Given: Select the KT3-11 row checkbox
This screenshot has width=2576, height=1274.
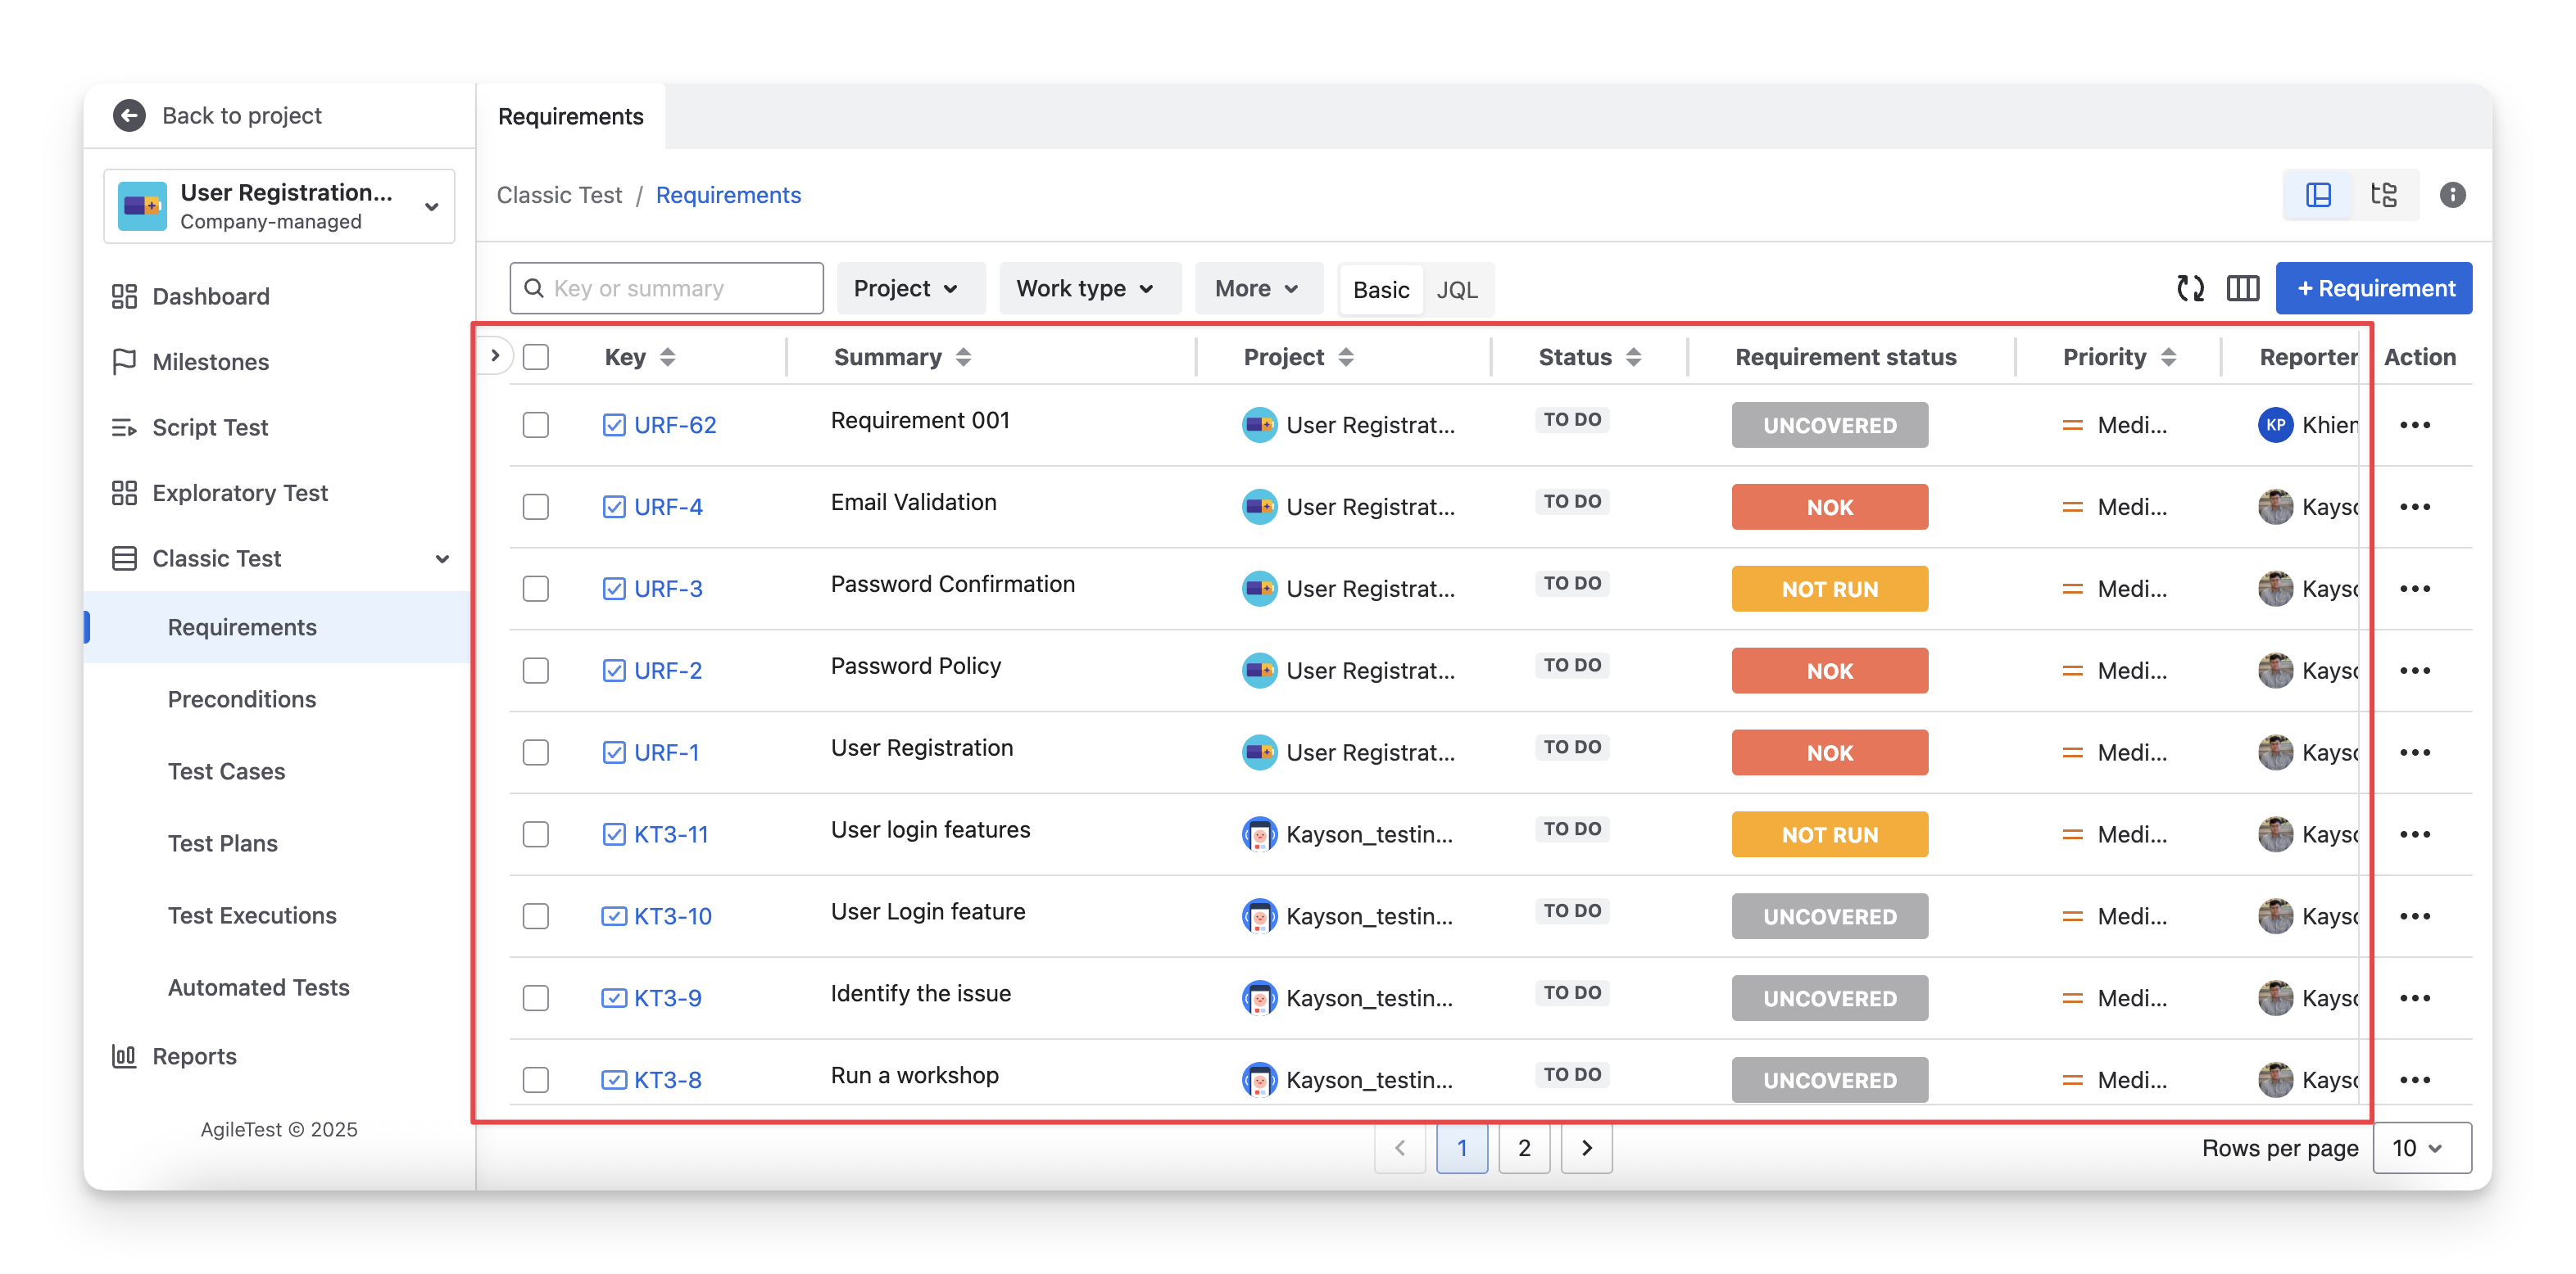Looking at the screenshot, I should coord(536,834).
